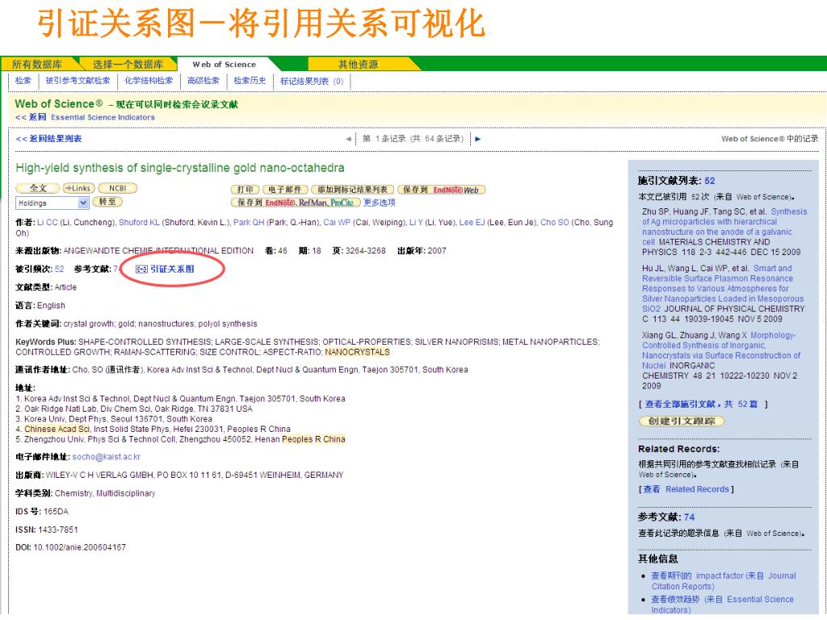827x620 pixels.
Task: Open 标记结果列表 (0) marked list
Action: click(312, 82)
